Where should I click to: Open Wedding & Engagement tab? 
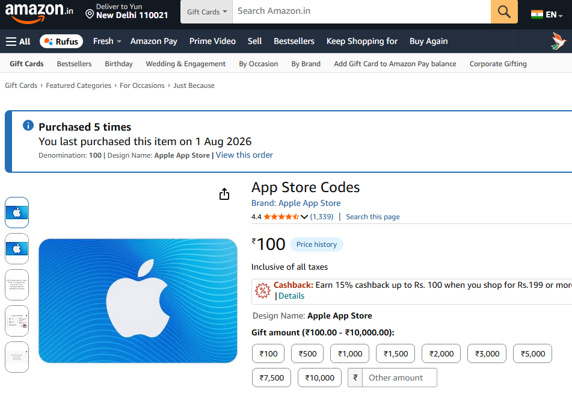pos(186,64)
